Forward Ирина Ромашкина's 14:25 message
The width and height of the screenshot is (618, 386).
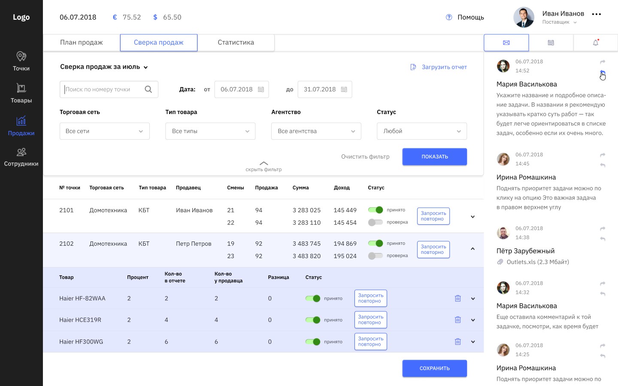[603, 346]
